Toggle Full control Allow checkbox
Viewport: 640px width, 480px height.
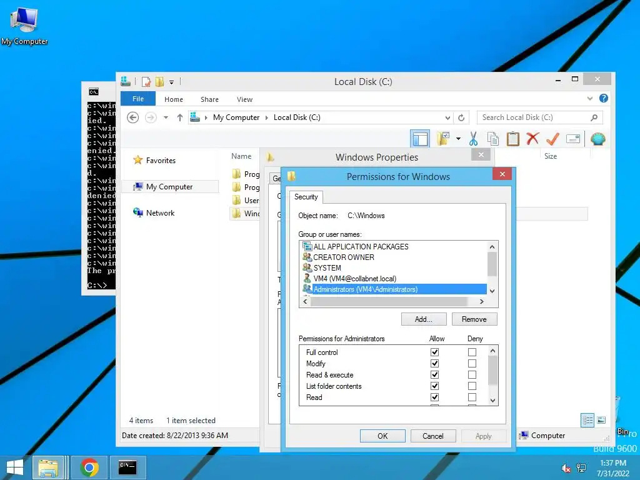coord(435,352)
